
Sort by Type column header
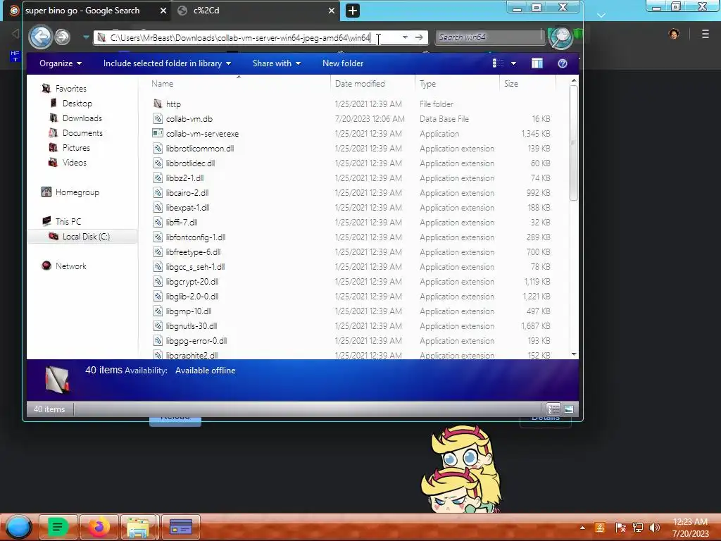(457, 84)
